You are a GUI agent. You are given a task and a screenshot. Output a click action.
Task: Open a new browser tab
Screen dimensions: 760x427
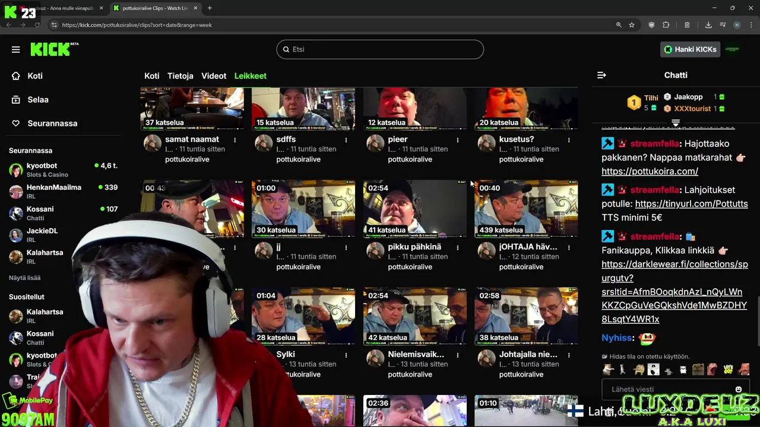pyautogui.click(x=210, y=8)
